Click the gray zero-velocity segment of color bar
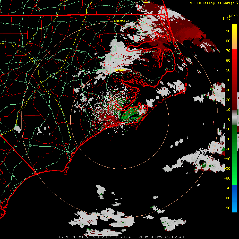Image resolution: width=239 pixels, height=239 pixels. (234, 118)
